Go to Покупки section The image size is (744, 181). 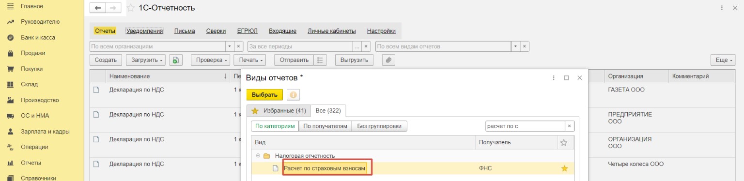coord(32,69)
